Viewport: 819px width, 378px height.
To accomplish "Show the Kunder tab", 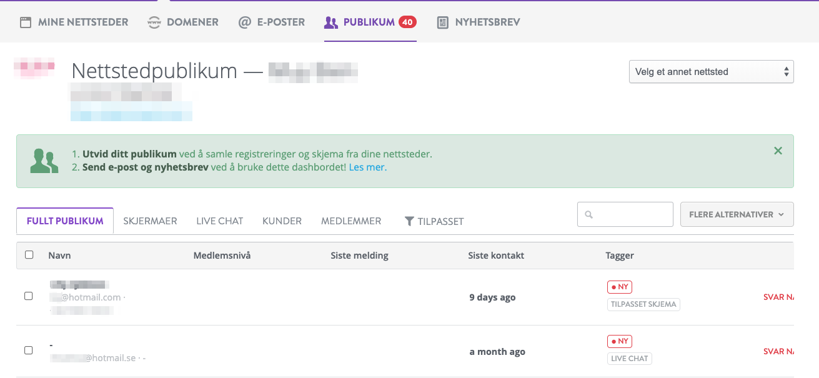I will pyautogui.click(x=282, y=221).
